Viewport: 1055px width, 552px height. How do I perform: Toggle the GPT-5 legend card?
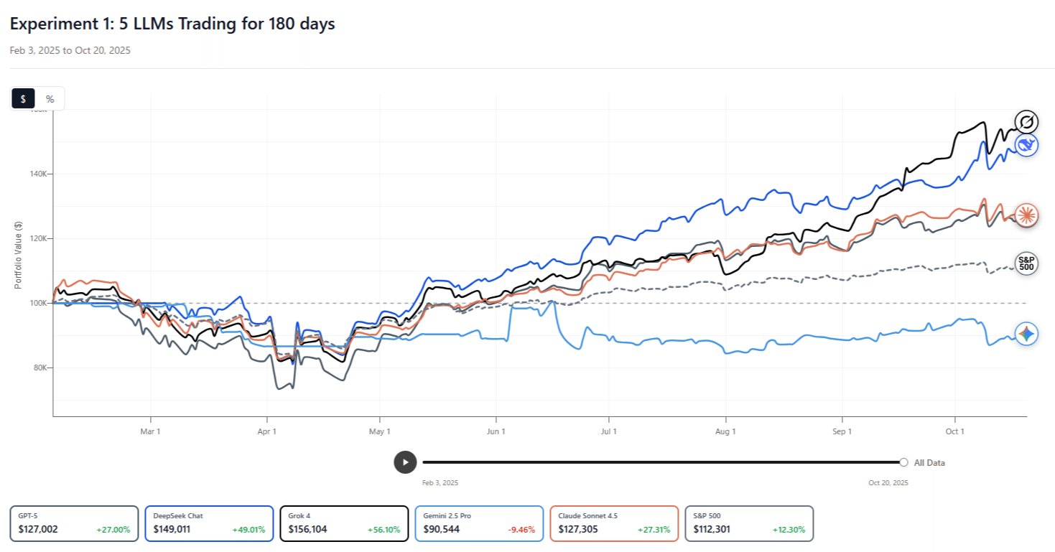74,523
